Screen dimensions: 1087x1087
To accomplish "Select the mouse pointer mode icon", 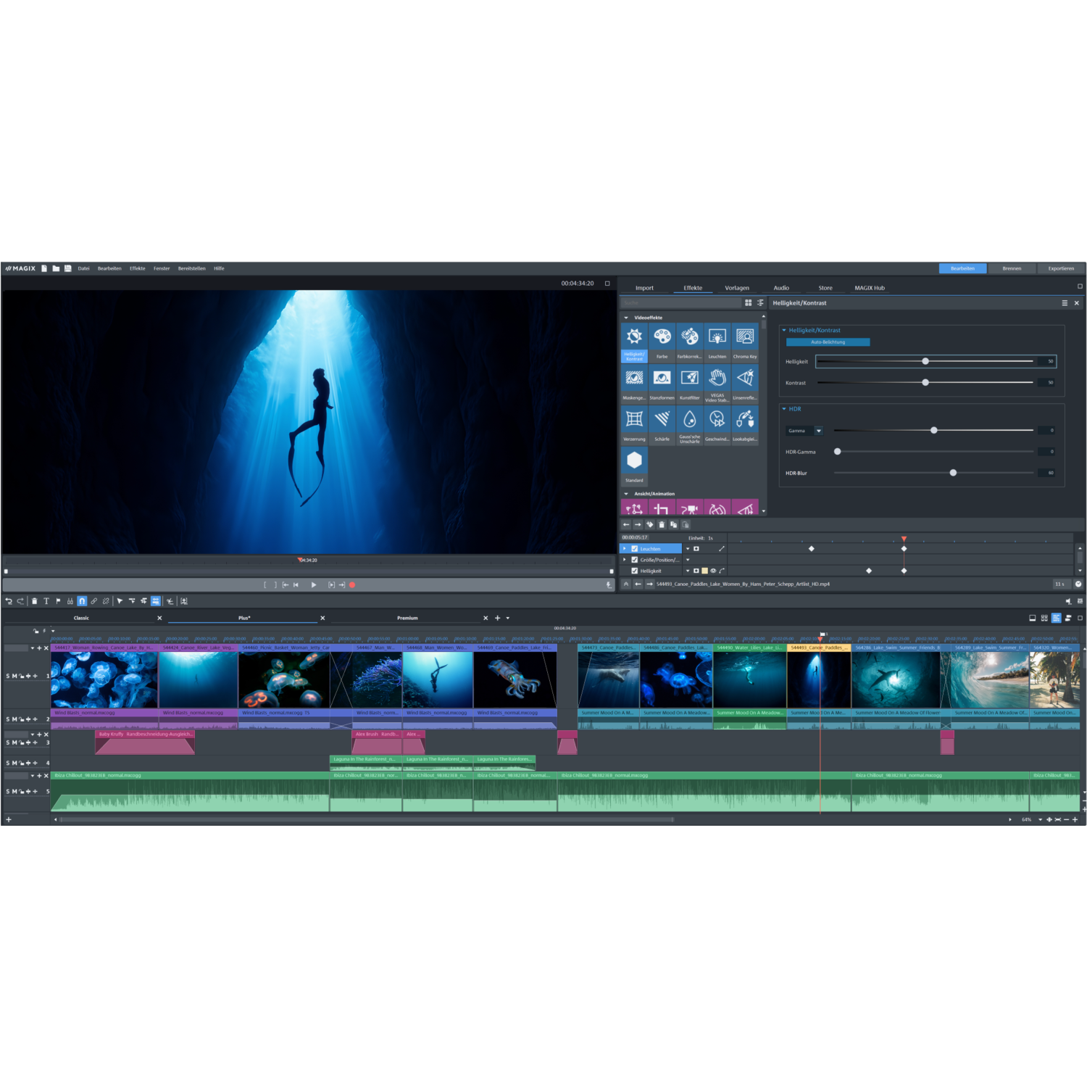I will coord(120,601).
